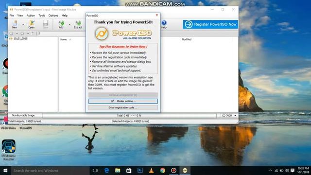This screenshot has height=175, width=311.
Task: Open Google Chrome from the taskbar
Action: click(x=162, y=171)
